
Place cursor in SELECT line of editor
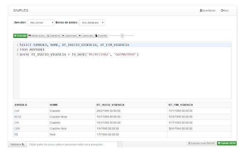(125, 45)
